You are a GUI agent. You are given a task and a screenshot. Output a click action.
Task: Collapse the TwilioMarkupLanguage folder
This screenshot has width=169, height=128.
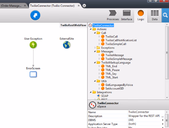(95, 62)
